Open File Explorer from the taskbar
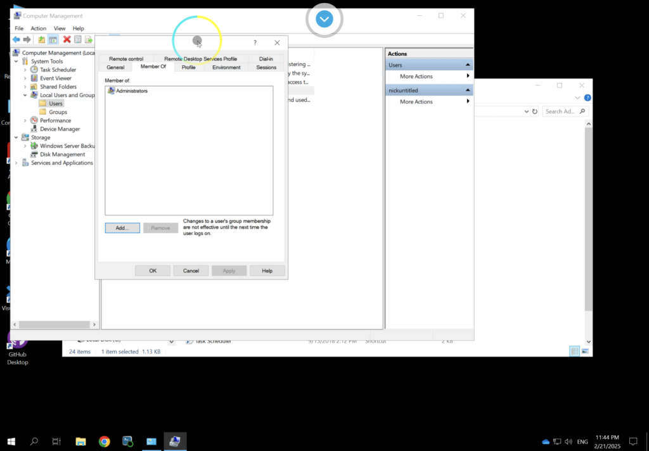Viewport: 649px width, 451px height. pyautogui.click(x=80, y=441)
